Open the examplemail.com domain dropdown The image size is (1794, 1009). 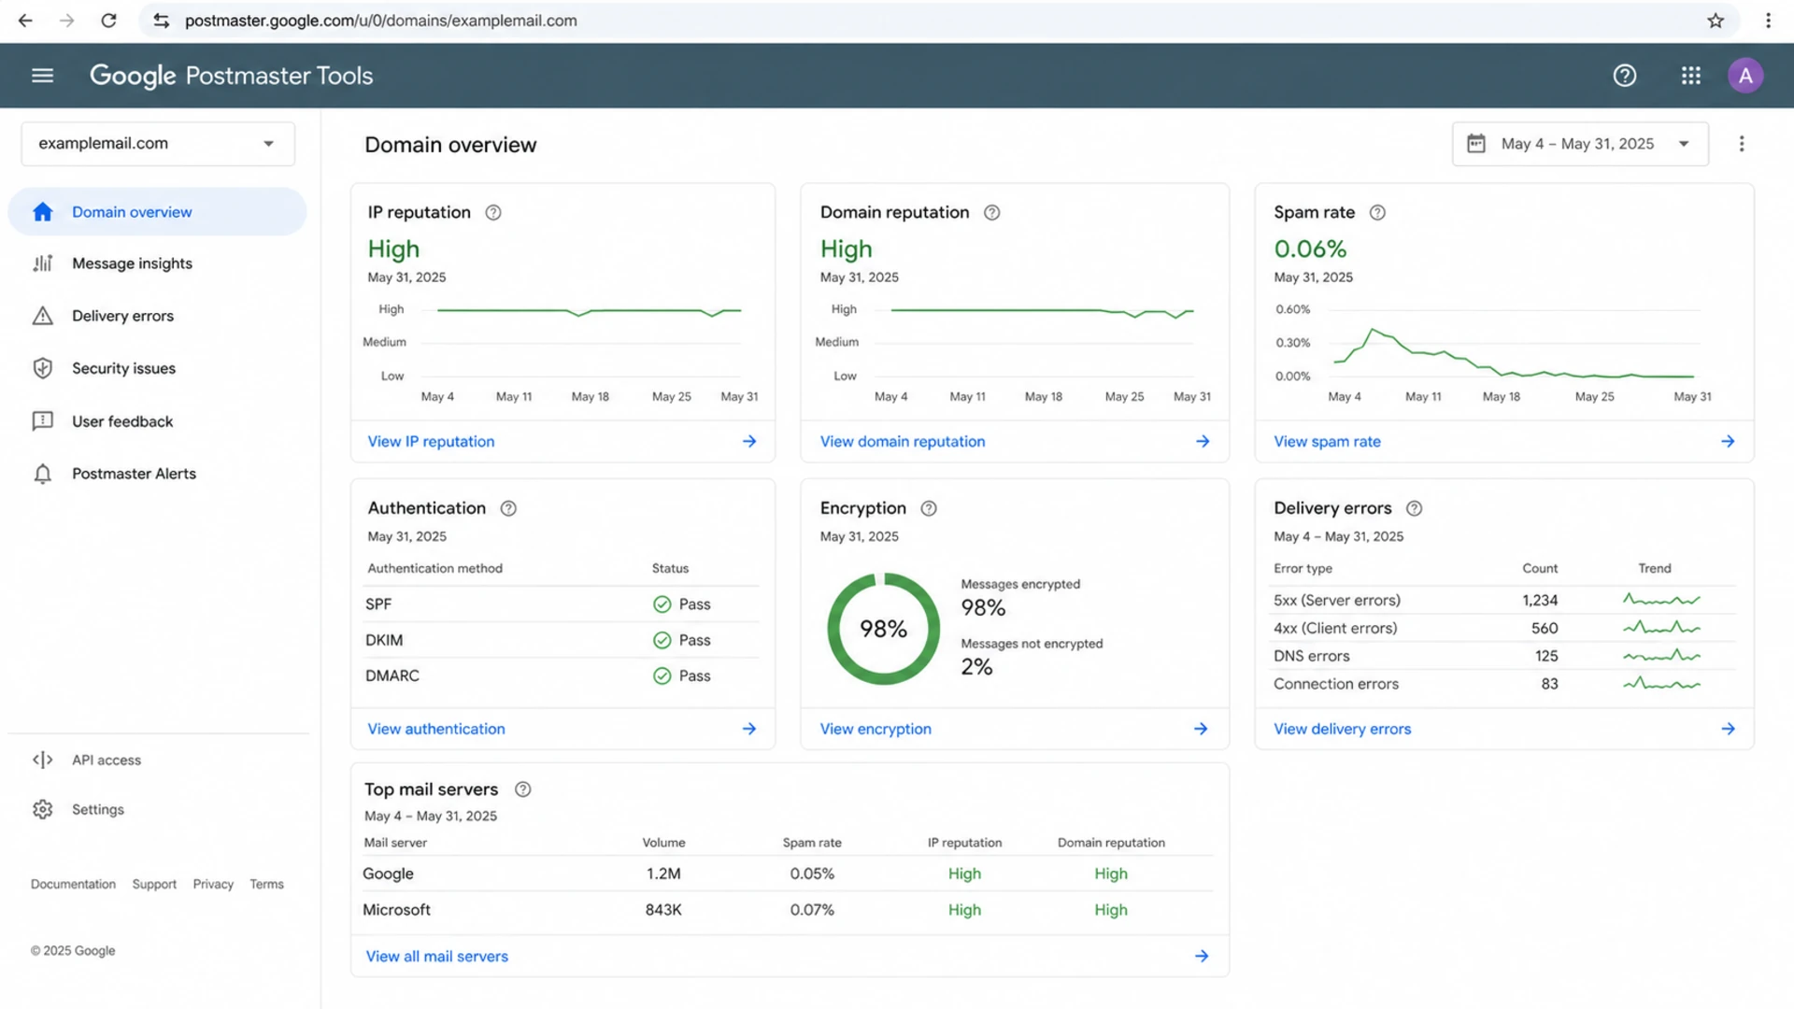point(158,144)
